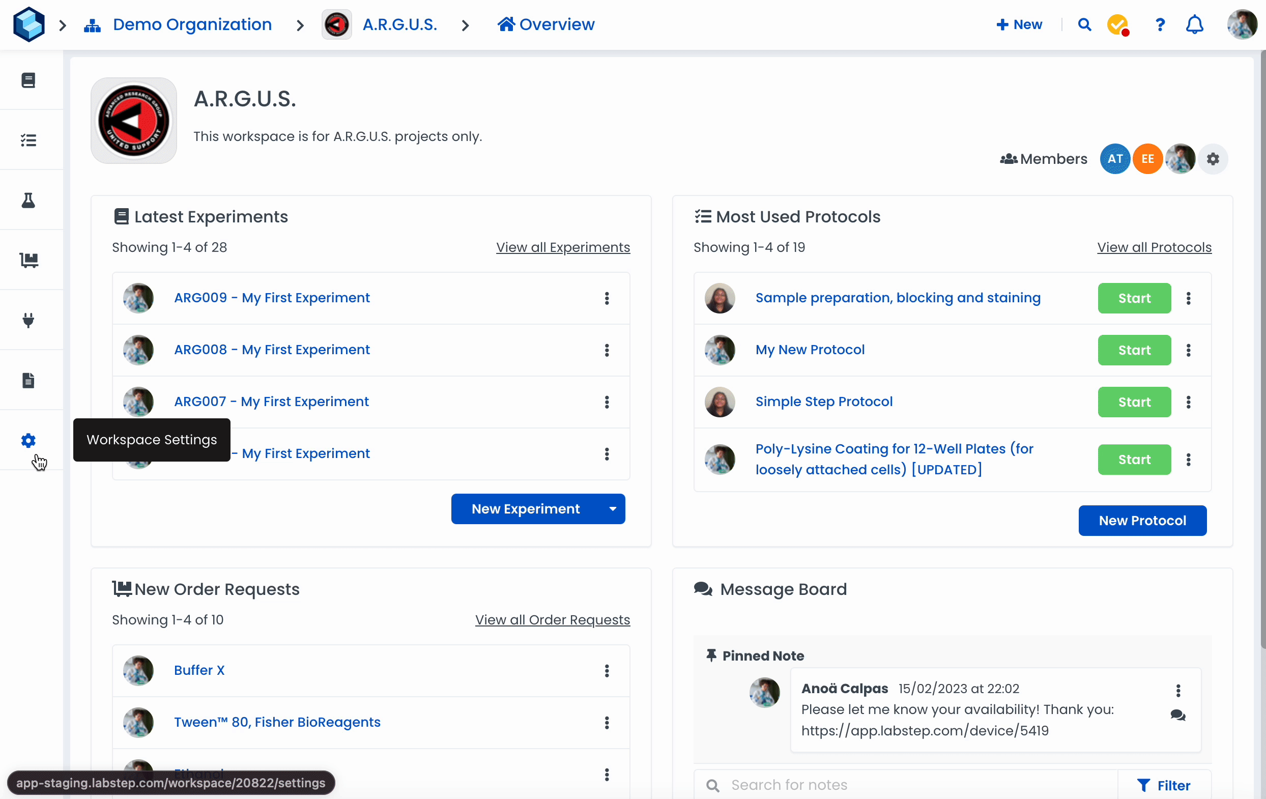This screenshot has height=799, width=1266.
Task: Open the Inventory flask sidebar icon
Action: pos(28,201)
